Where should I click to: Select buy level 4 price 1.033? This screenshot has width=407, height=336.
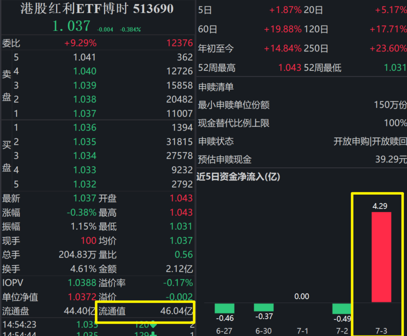pos(84,170)
